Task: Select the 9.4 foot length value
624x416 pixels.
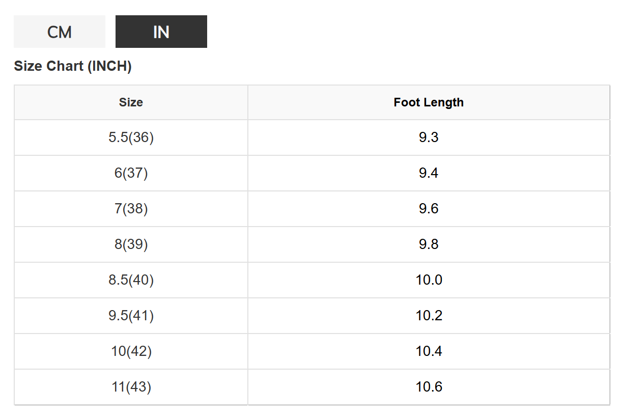Action: click(429, 173)
